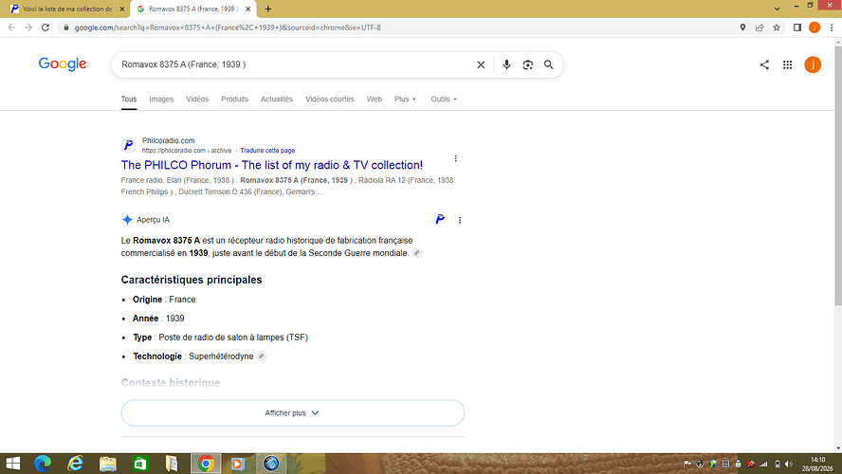This screenshot has width=842, height=474.
Task: Open the media player taskbar icon
Action: tap(238, 464)
